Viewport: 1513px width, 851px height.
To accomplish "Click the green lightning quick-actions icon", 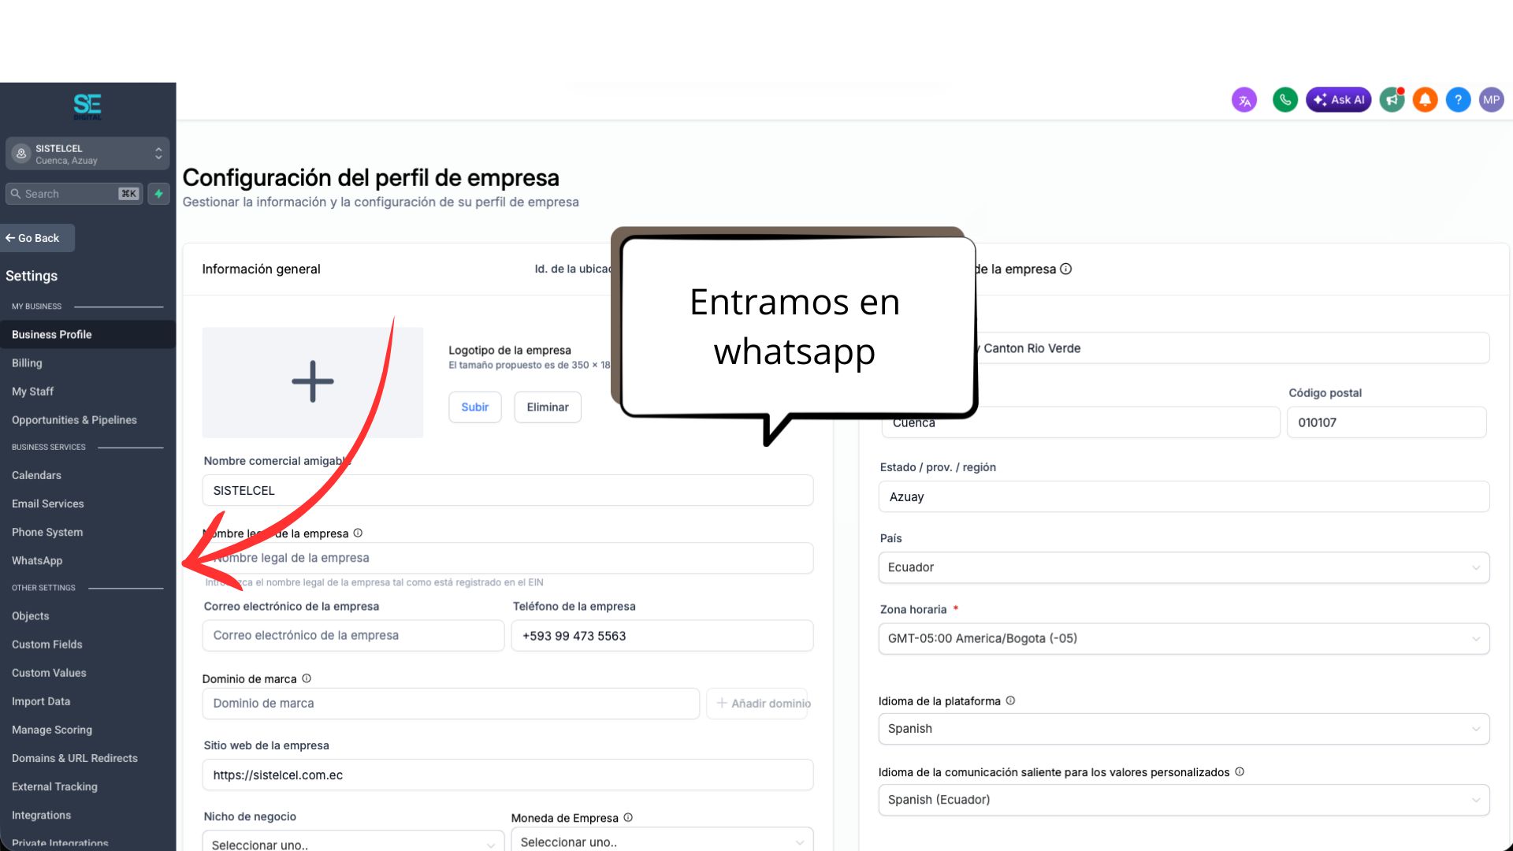I will click(x=158, y=194).
